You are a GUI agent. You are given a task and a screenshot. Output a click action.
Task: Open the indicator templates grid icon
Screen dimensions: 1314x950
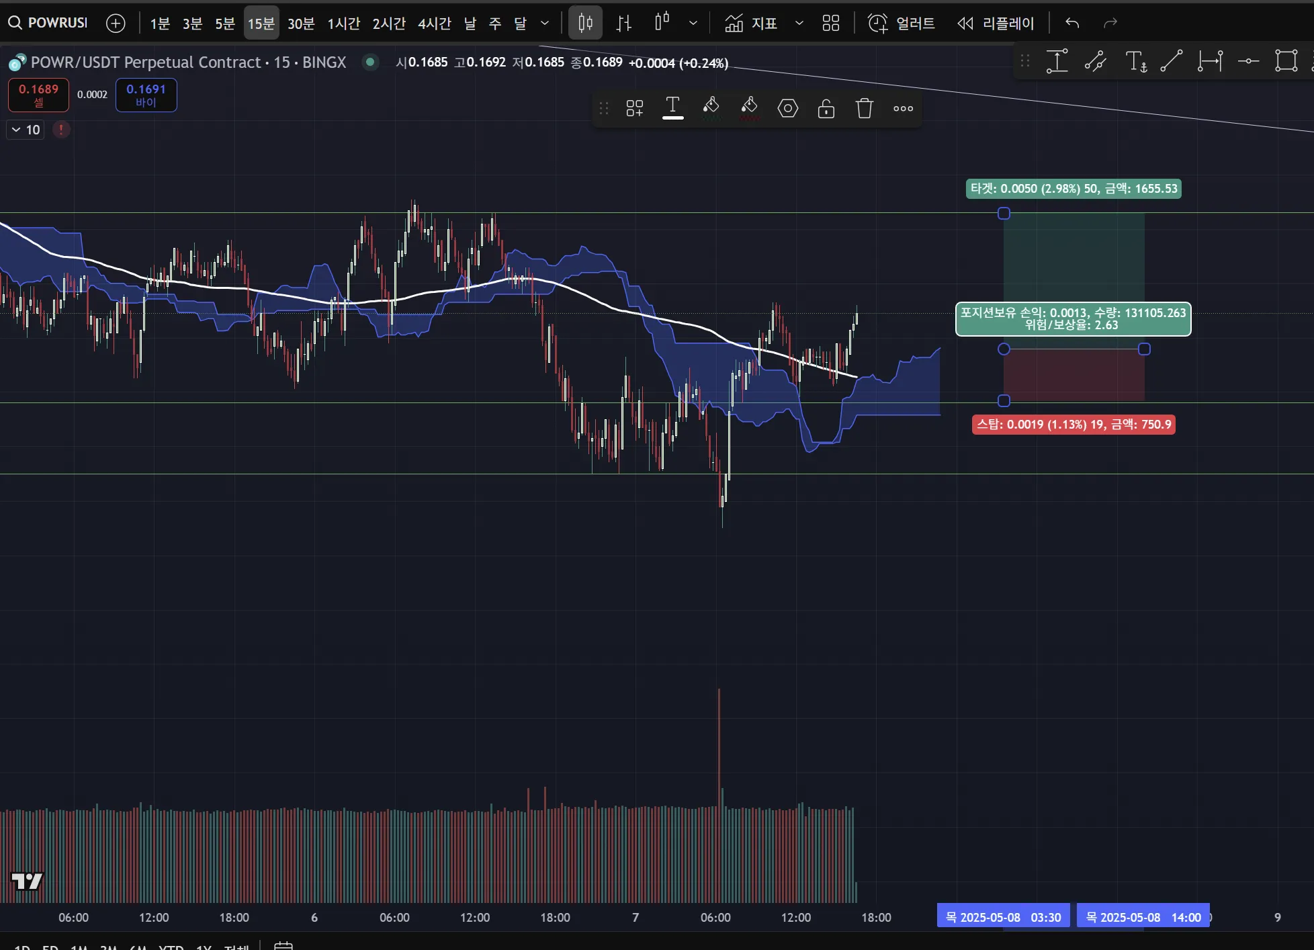point(831,24)
